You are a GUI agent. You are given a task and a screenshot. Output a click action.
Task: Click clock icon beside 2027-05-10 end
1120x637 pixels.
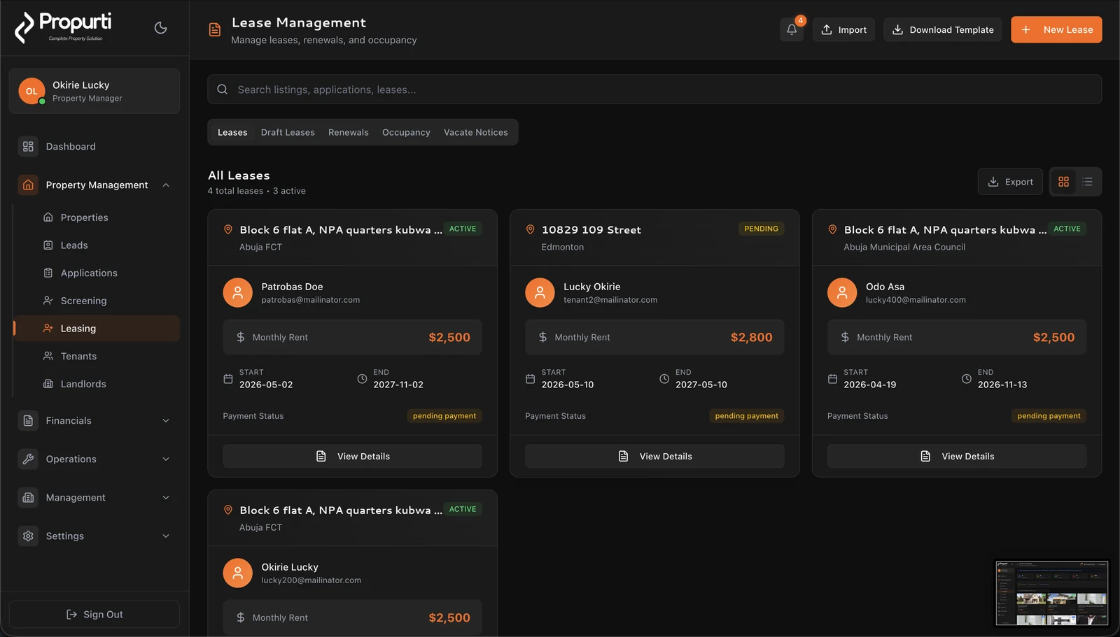coord(664,379)
